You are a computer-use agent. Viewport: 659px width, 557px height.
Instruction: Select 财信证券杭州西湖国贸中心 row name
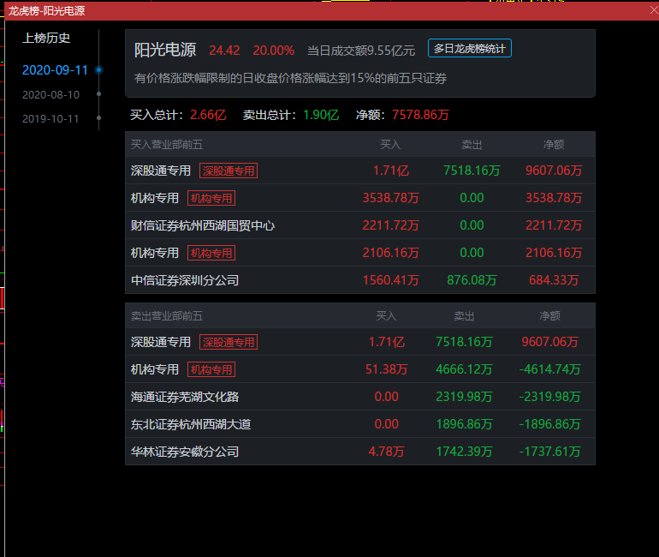tap(203, 225)
